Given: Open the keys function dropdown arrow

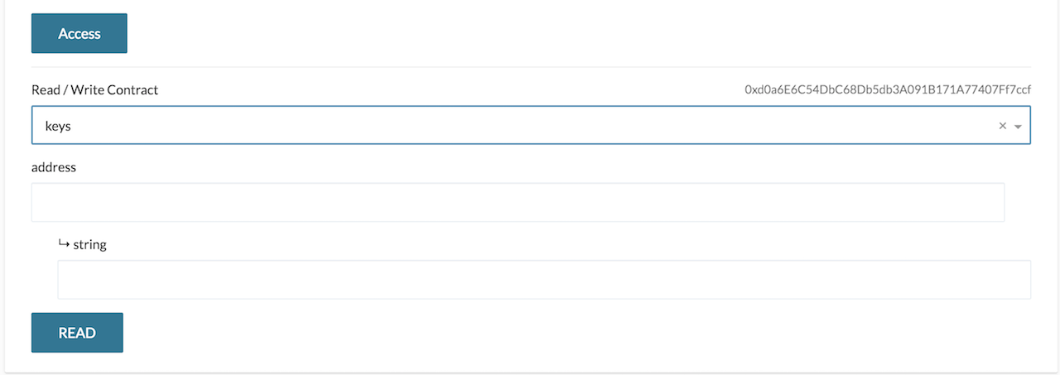Looking at the screenshot, I should coord(1018,127).
